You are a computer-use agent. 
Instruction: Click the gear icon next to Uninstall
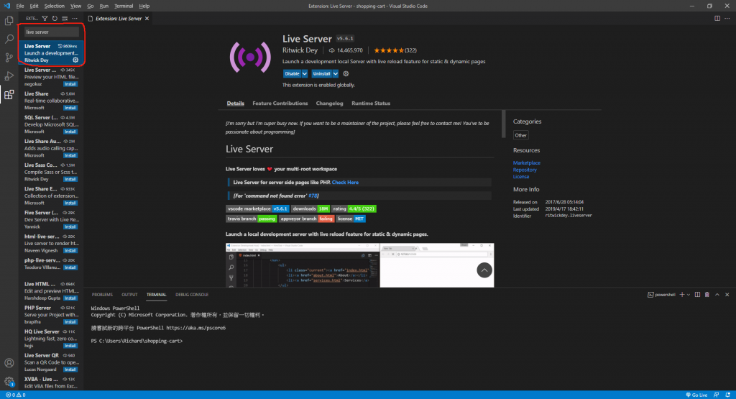[346, 74]
